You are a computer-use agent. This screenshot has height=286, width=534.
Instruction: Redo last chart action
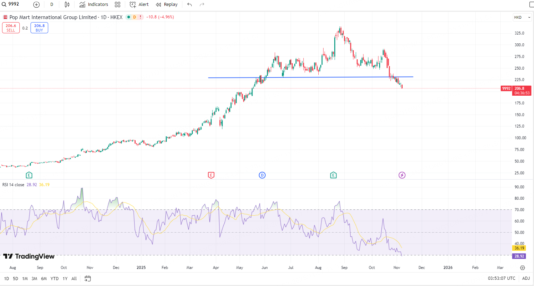(x=202, y=5)
